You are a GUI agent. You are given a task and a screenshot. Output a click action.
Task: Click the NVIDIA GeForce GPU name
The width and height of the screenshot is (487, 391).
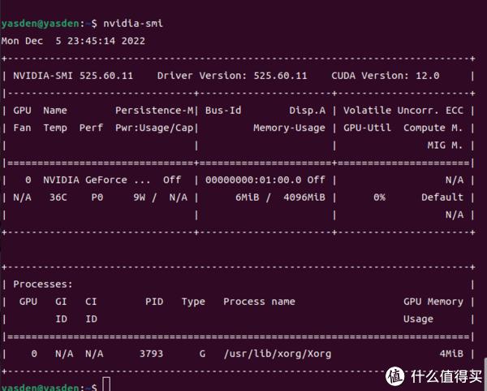(97, 180)
